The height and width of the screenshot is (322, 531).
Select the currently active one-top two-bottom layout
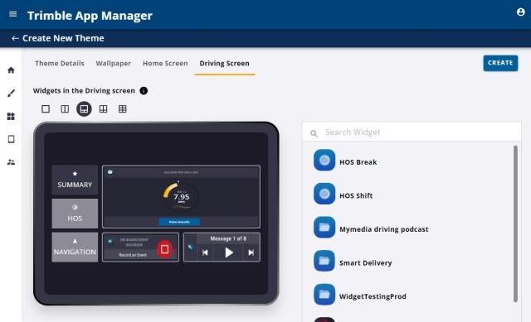[84, 108]
